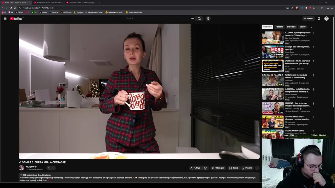Toggle notification bell for WERSOW subscription
335x188 pixels.
pos(49,168)
